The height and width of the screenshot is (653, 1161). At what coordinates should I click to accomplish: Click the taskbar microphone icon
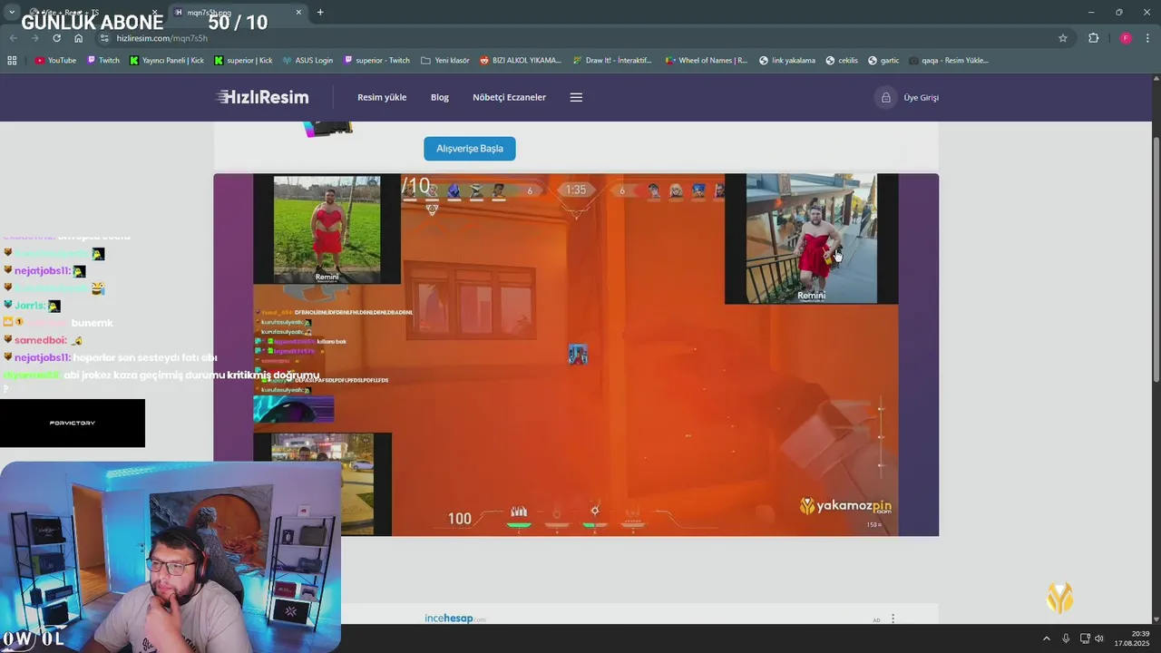point(1066,638)
